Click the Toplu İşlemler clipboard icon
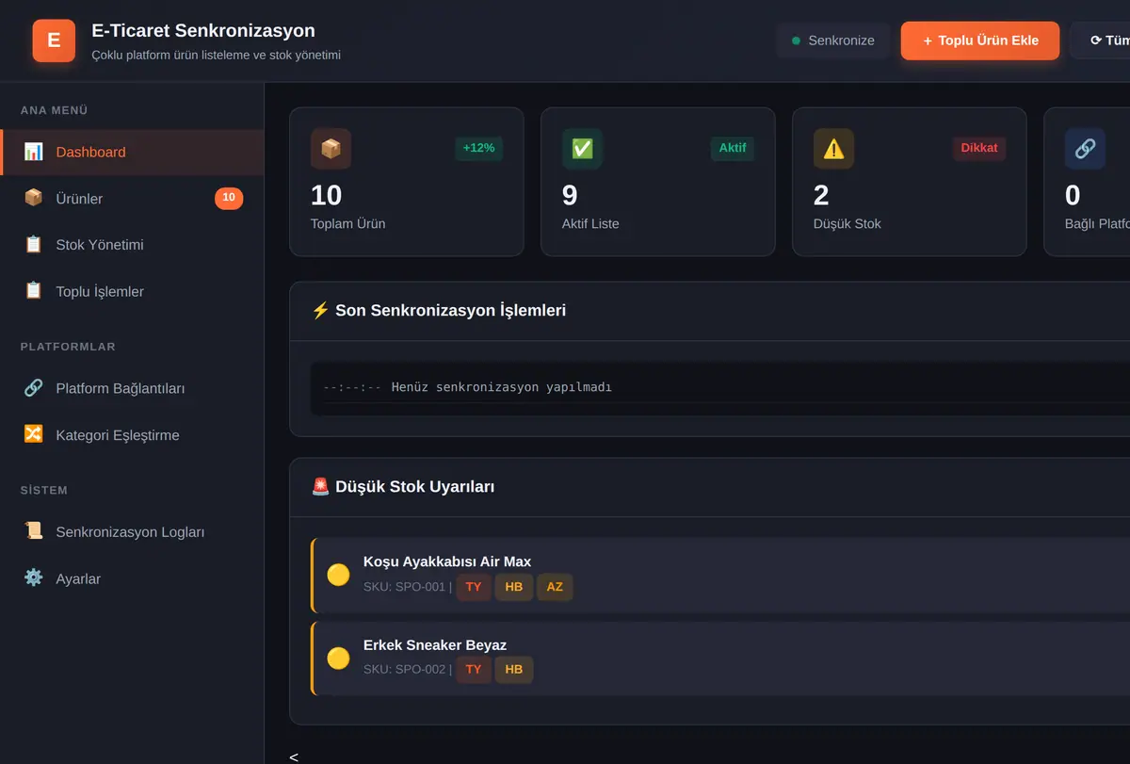Image resolution: width=1130 pixels, height=764 pixels. (34, 291)
